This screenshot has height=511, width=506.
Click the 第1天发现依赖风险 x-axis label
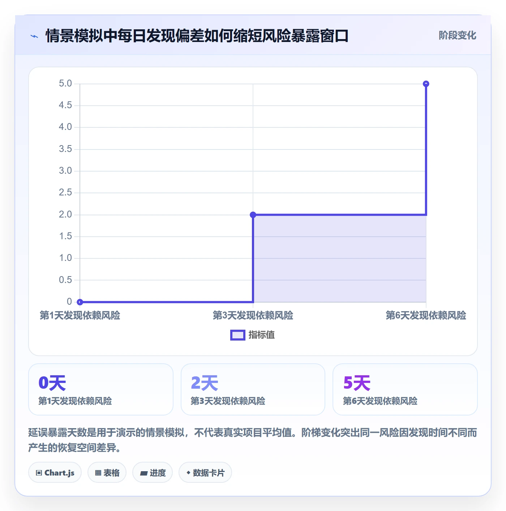tap(80, 315)
